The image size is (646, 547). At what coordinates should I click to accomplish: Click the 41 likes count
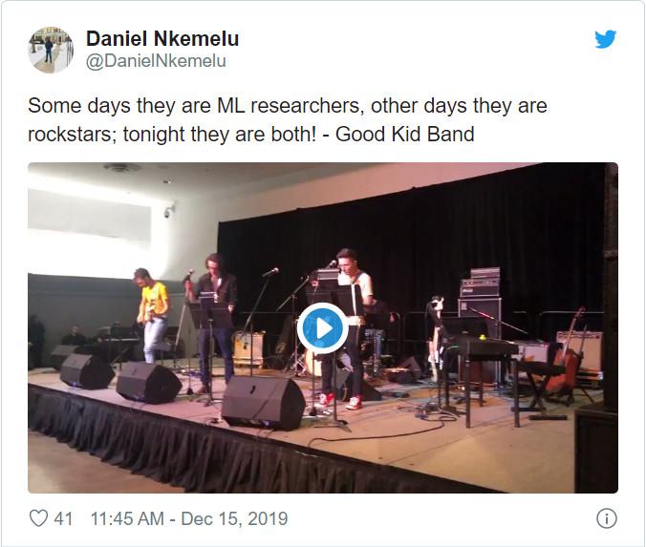63,518
